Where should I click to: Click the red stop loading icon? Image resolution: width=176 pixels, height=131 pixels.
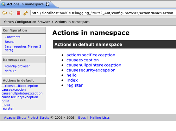18,13
